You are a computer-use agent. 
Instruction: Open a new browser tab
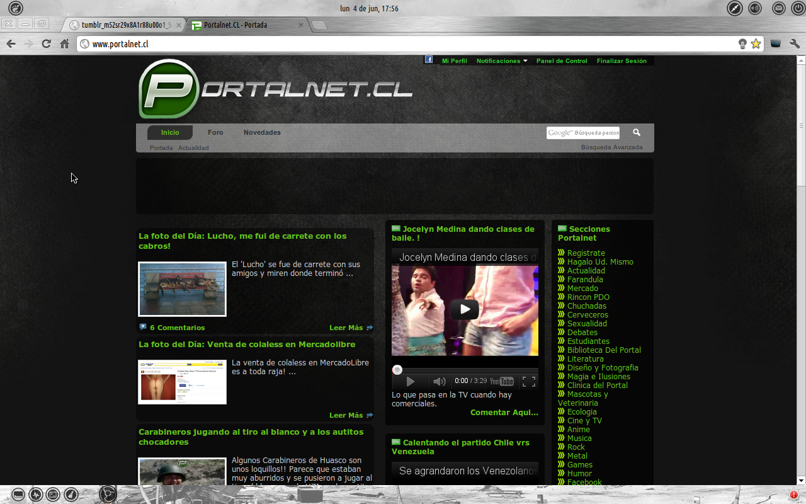[319, 25]
